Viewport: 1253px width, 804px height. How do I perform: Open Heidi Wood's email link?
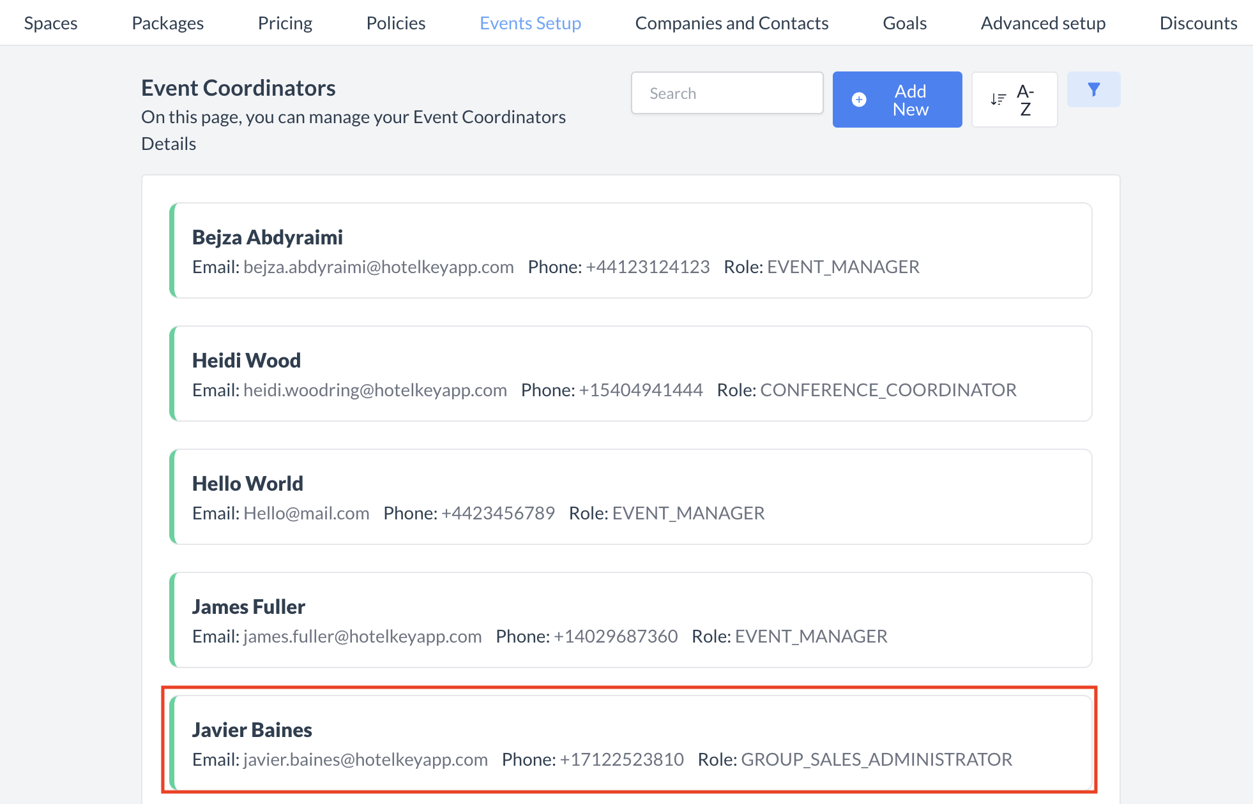click(374, 390)
